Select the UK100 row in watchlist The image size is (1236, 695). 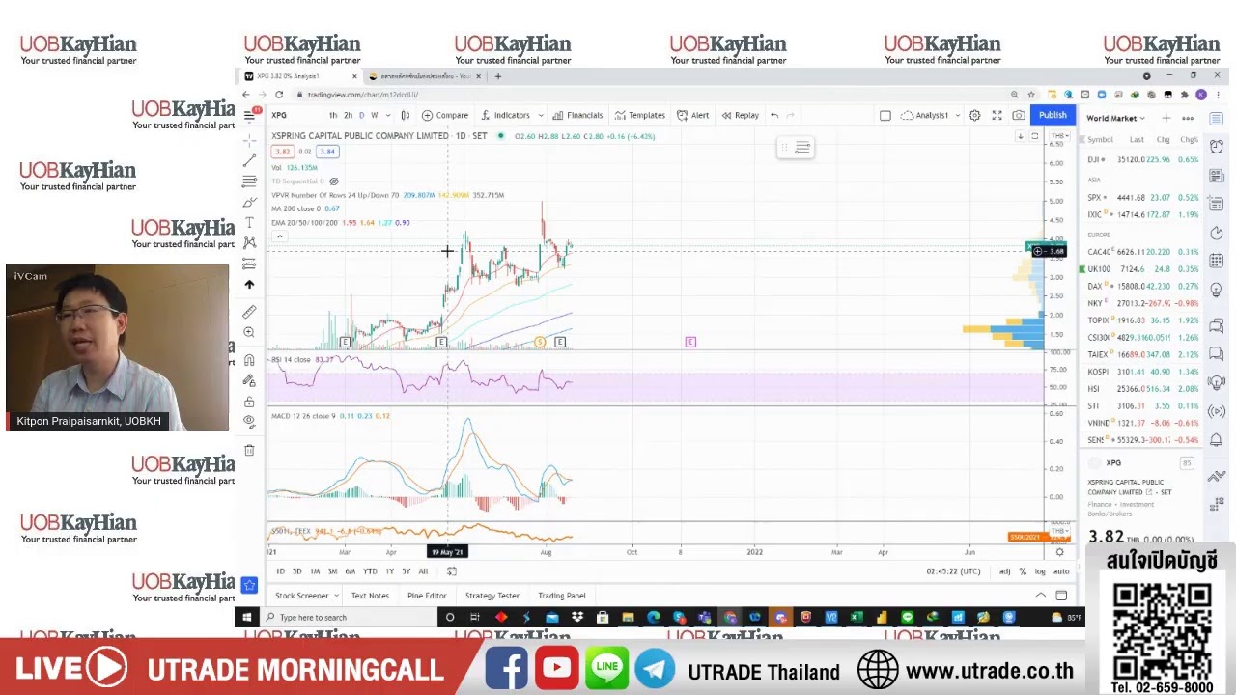(1140, 269)
